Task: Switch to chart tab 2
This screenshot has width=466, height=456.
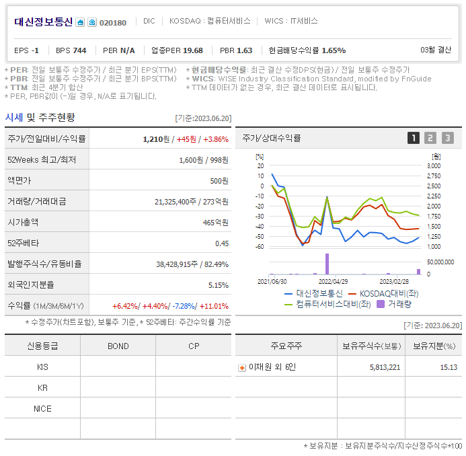Action: (x=430, y=139)
